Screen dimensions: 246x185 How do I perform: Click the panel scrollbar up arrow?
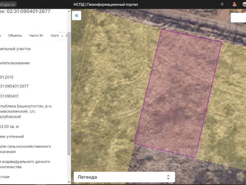point(69,11)
